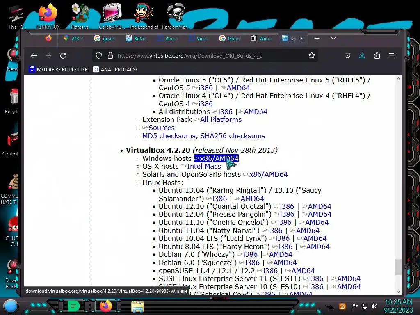Switch to the 243 V maps tab
This screenshot has height=315, width=420.
click(x=74, y=38)
